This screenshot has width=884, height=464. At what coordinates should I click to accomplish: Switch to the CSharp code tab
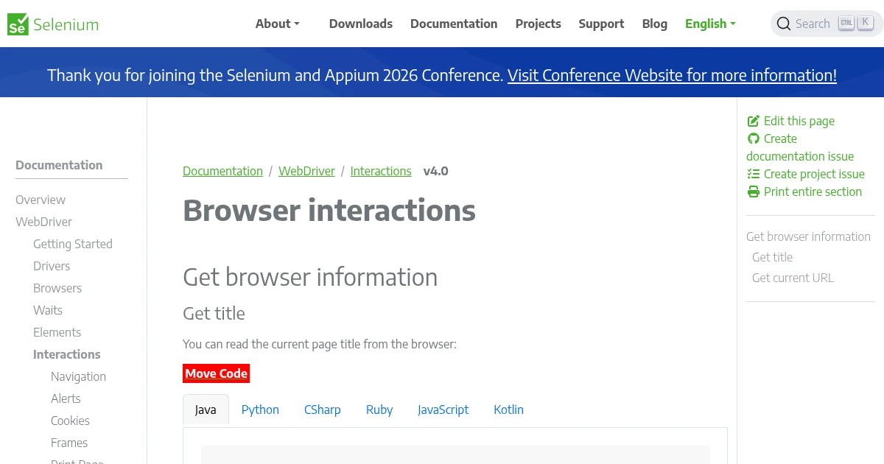pos(323,409)
